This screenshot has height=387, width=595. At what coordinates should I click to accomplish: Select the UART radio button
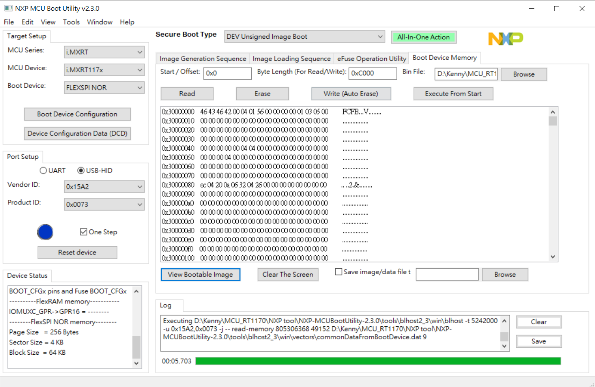43,170
